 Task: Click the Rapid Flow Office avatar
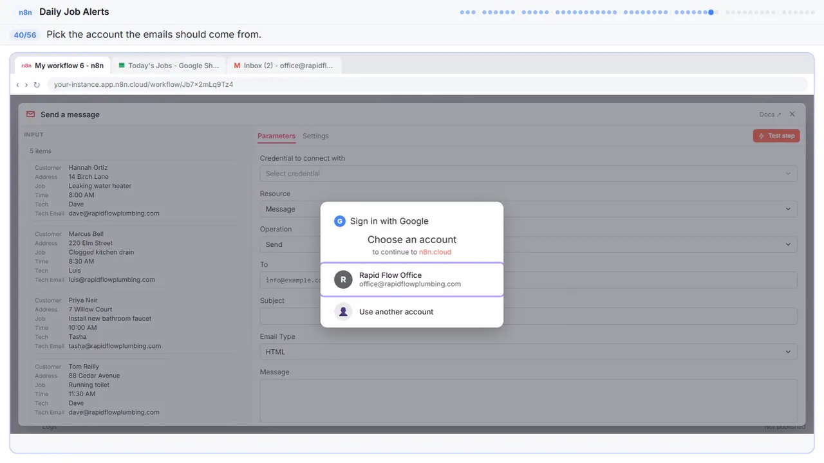click(x=343, y=279)
